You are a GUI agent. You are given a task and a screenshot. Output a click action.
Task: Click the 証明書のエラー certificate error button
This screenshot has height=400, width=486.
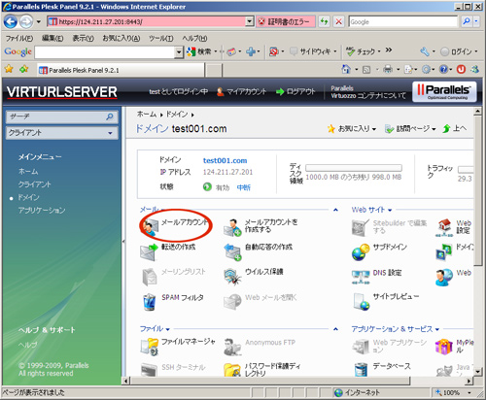[x=286, y=22]
